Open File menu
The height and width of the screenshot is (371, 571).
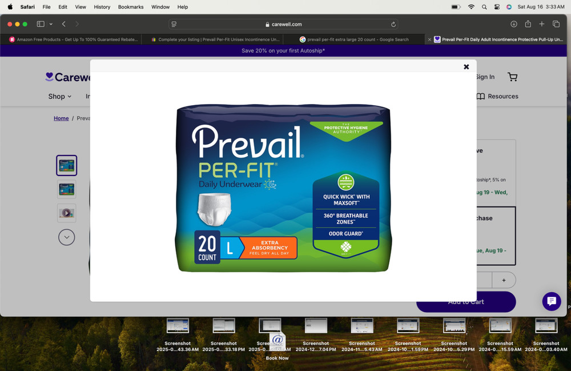pyautogui.click(x=46, y=6)
